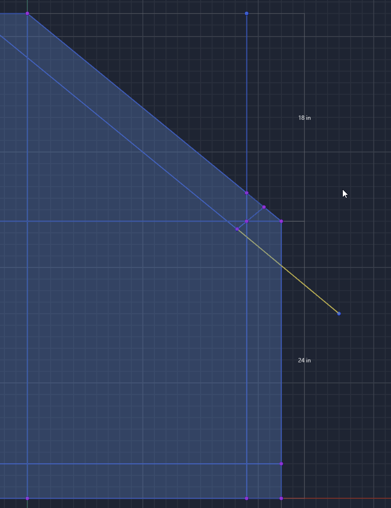Select the horizontal line near the bottom edge

coord(146,464)
